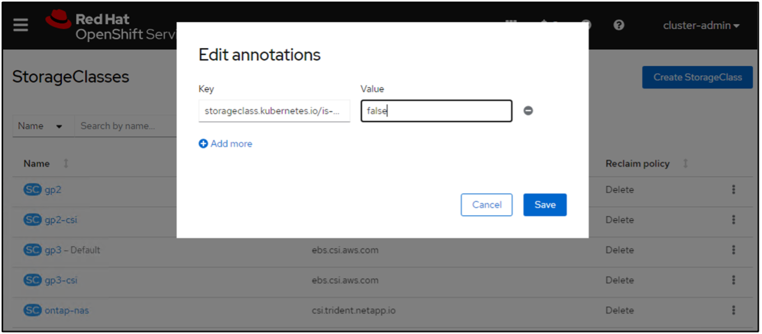Open kebab menu for gp3-csi row
Image resolution: width=762 pixels, height=334 pixels.
pos(734,280)
